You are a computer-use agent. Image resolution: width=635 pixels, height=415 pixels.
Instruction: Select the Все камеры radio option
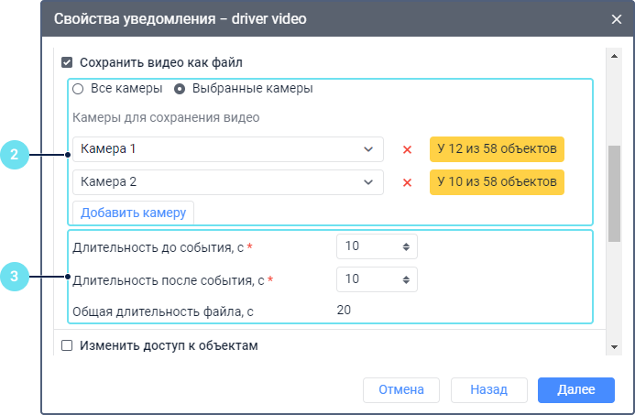tap(78, 89)
